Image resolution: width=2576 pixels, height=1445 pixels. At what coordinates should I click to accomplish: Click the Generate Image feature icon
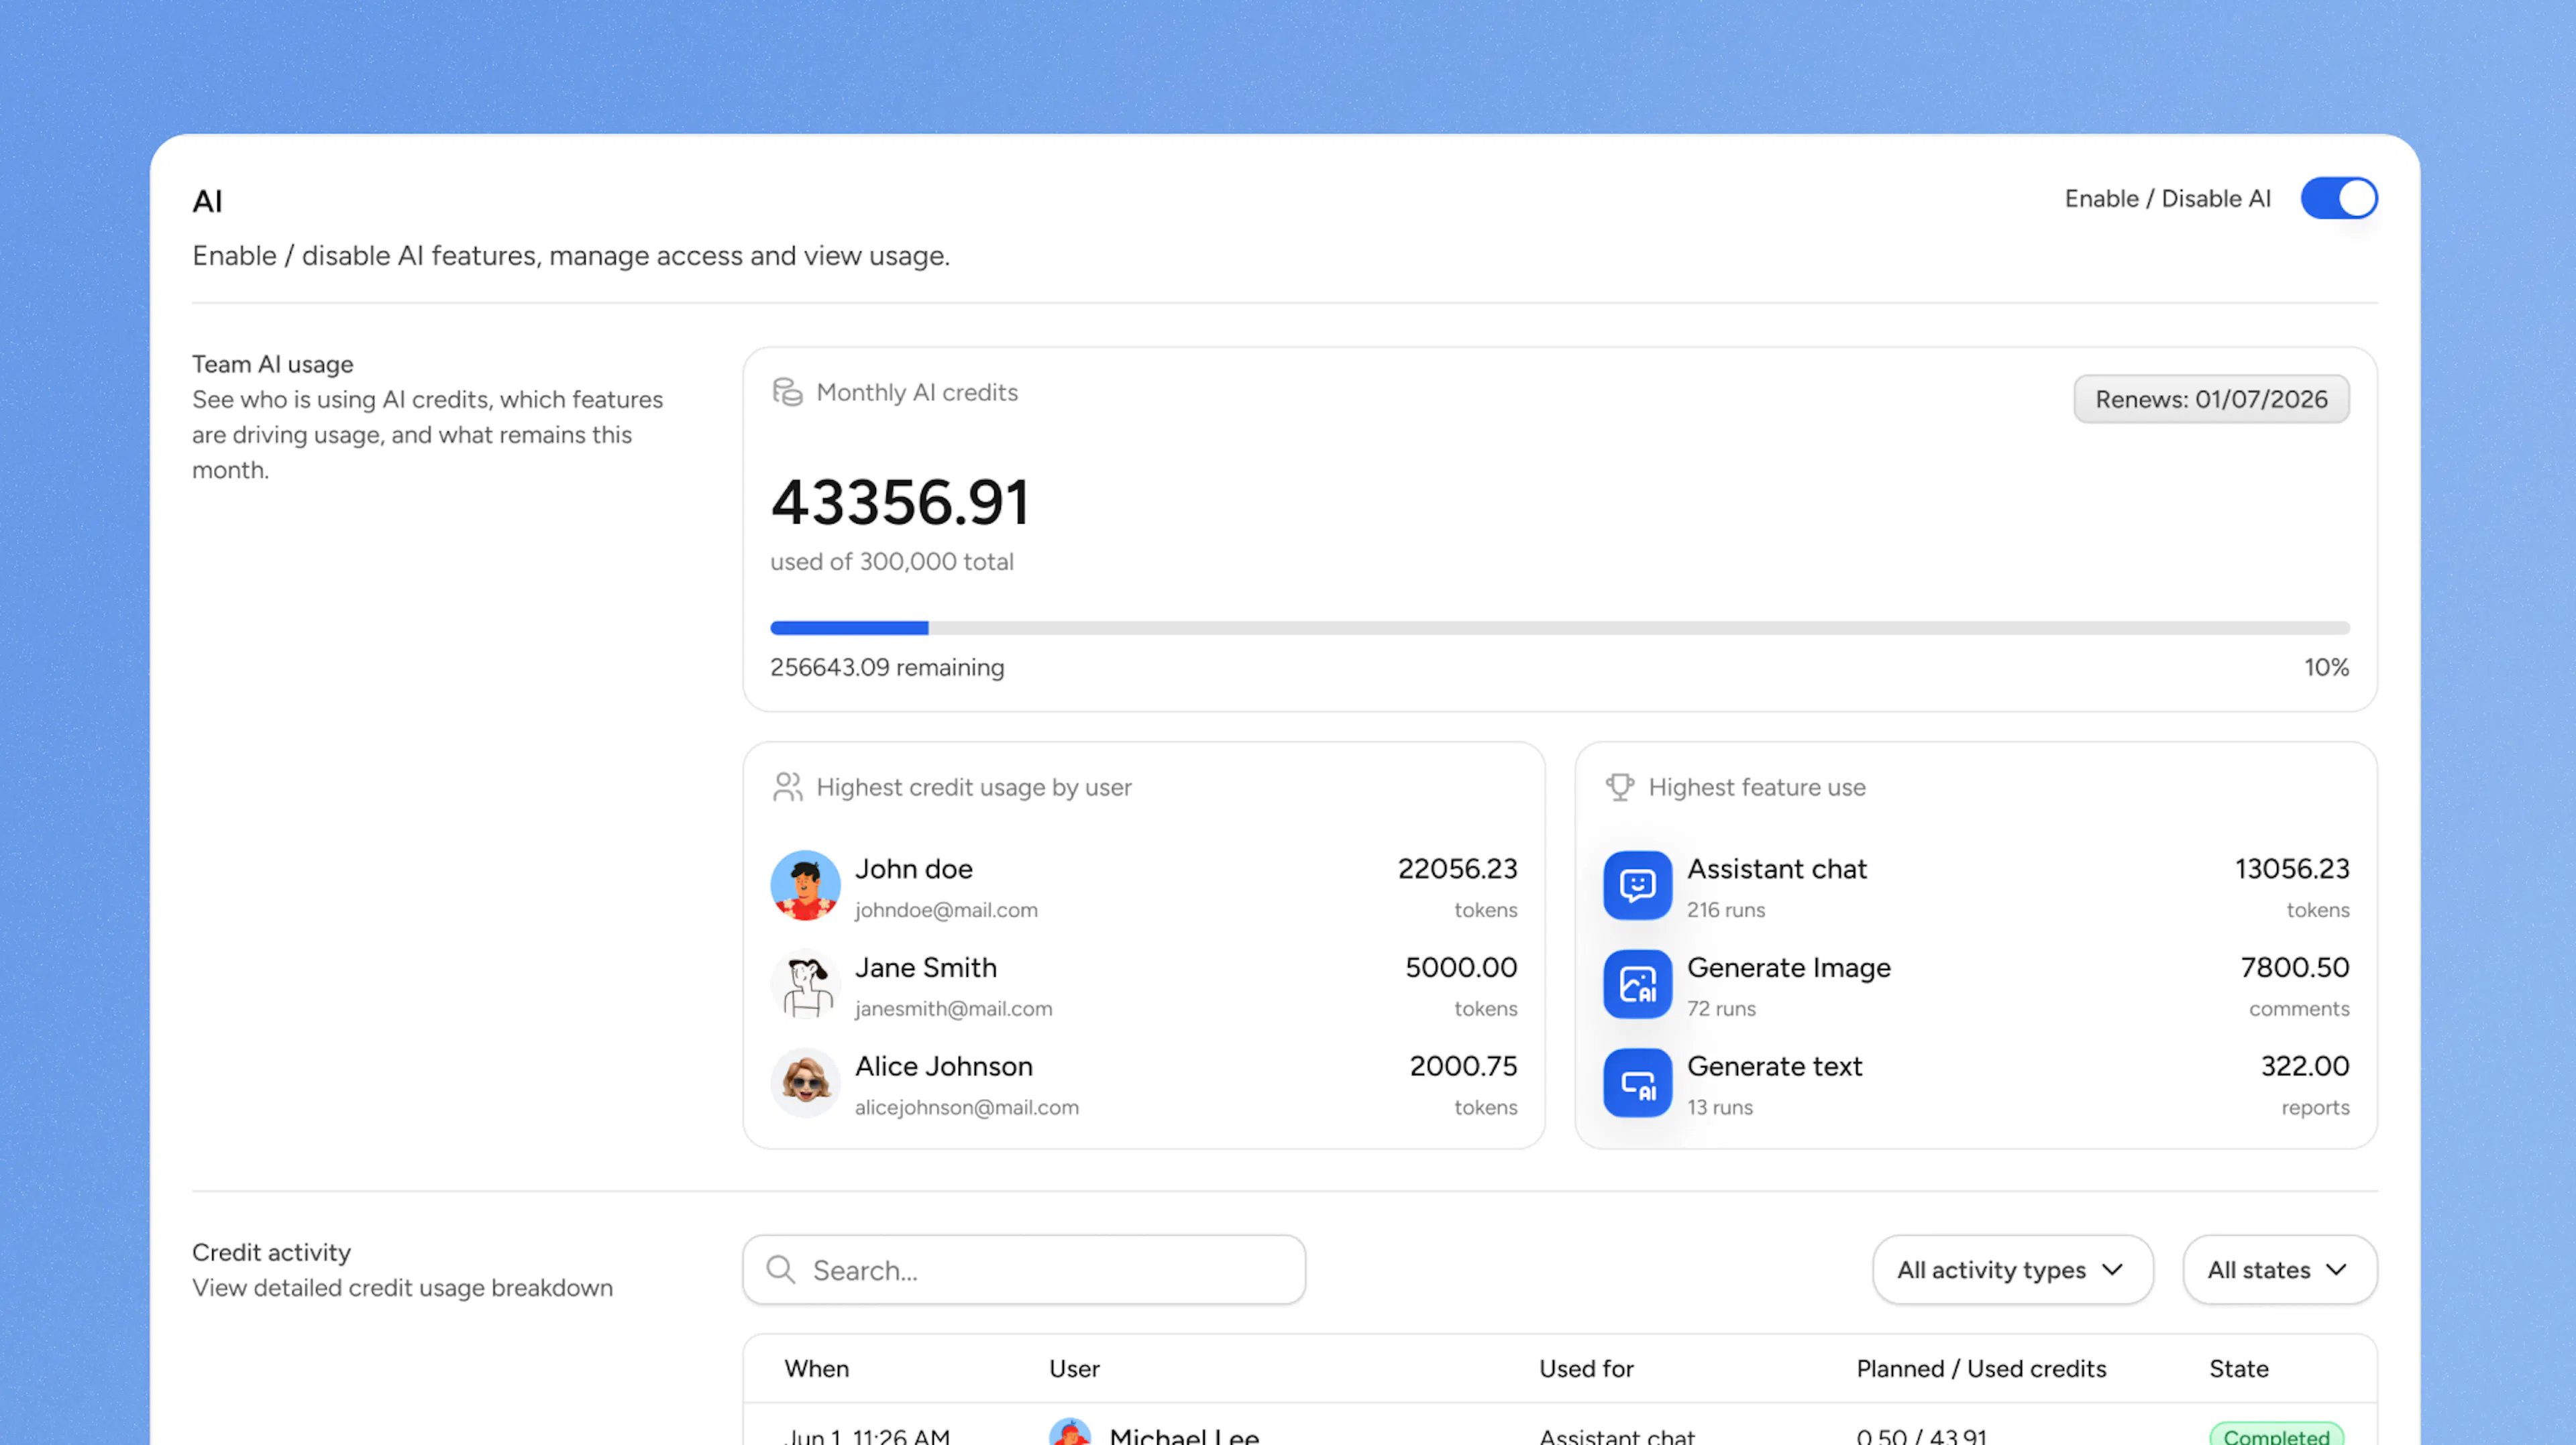click(x=1637, y=984)
